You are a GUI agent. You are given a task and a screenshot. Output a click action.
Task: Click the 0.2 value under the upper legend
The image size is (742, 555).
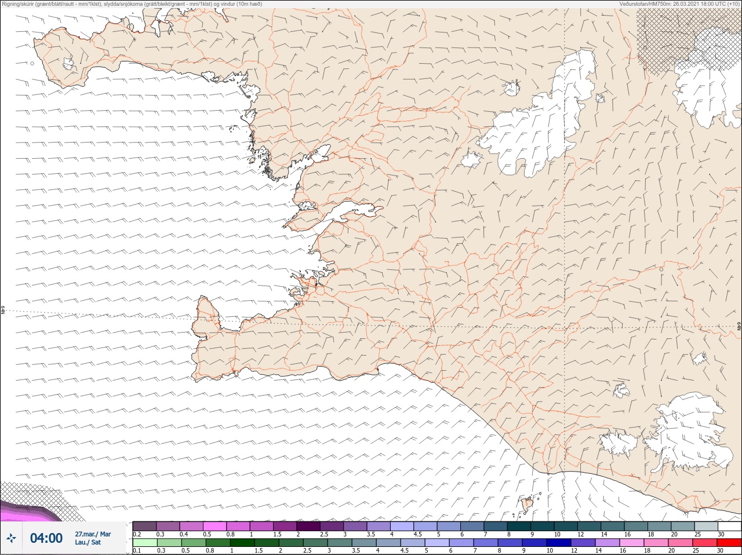(x=137, y=534)
